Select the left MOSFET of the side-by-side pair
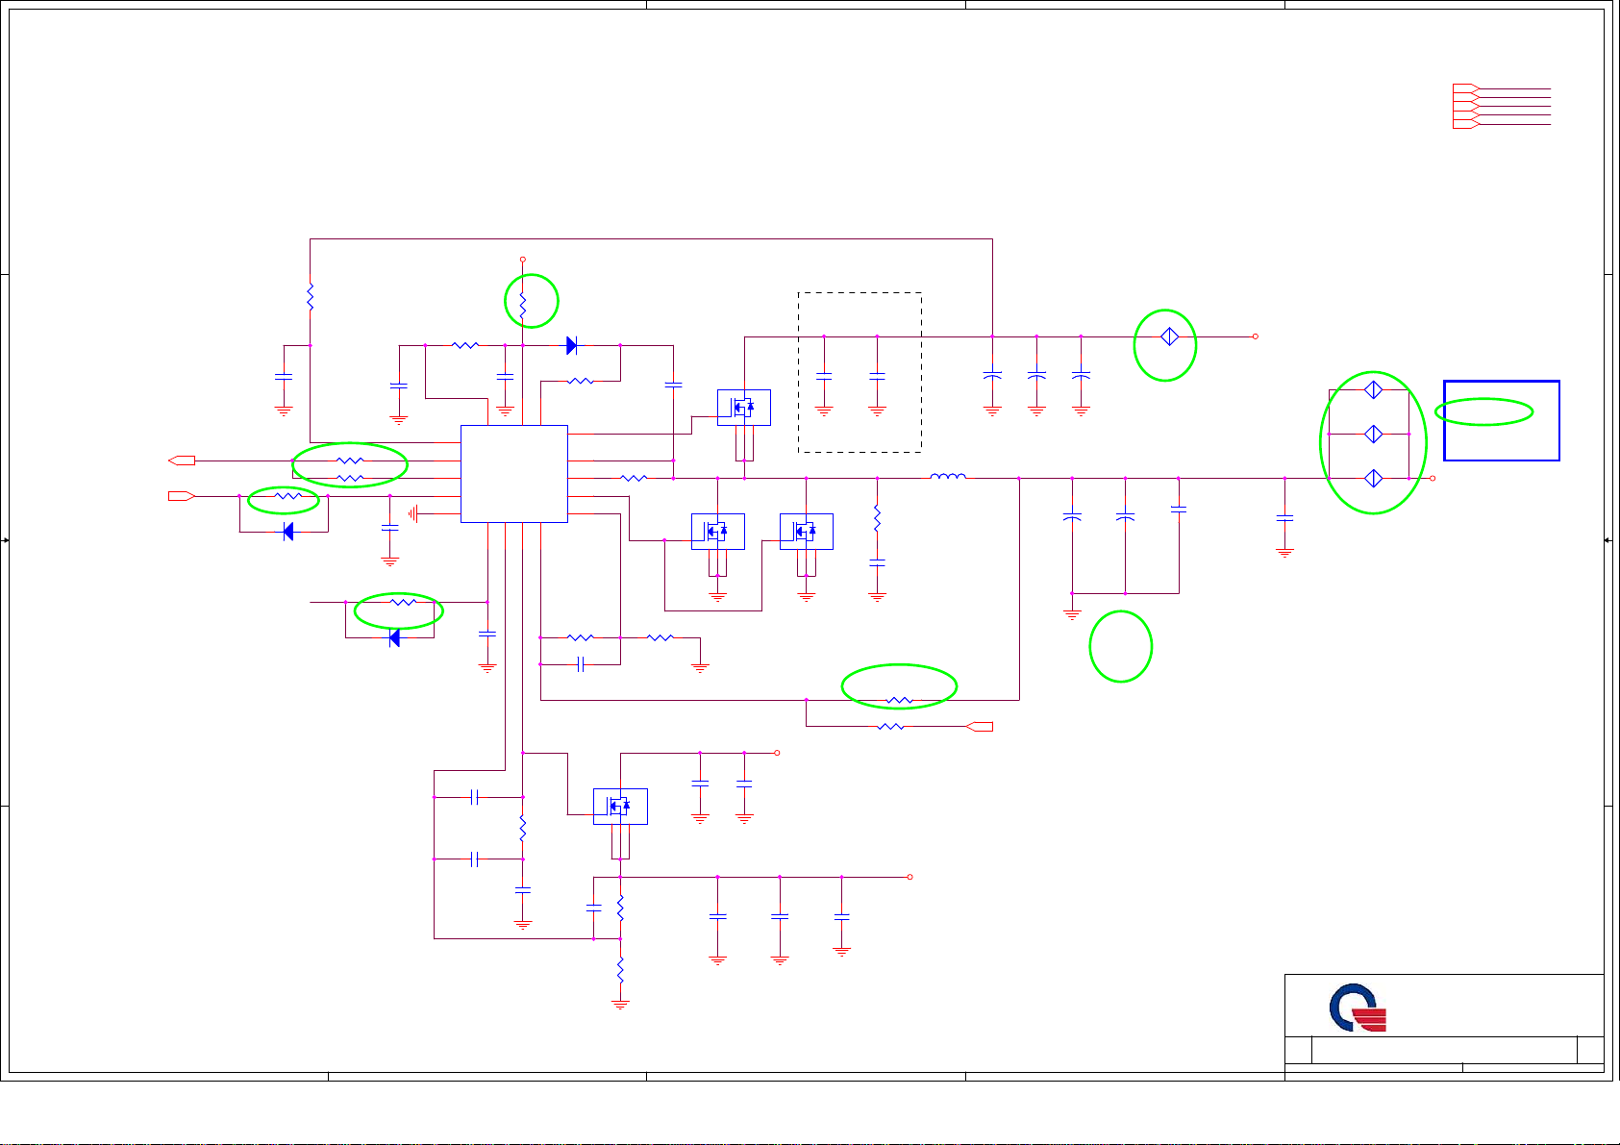The width and height of the screenshot is (1620, 1145). pos(718,532)
